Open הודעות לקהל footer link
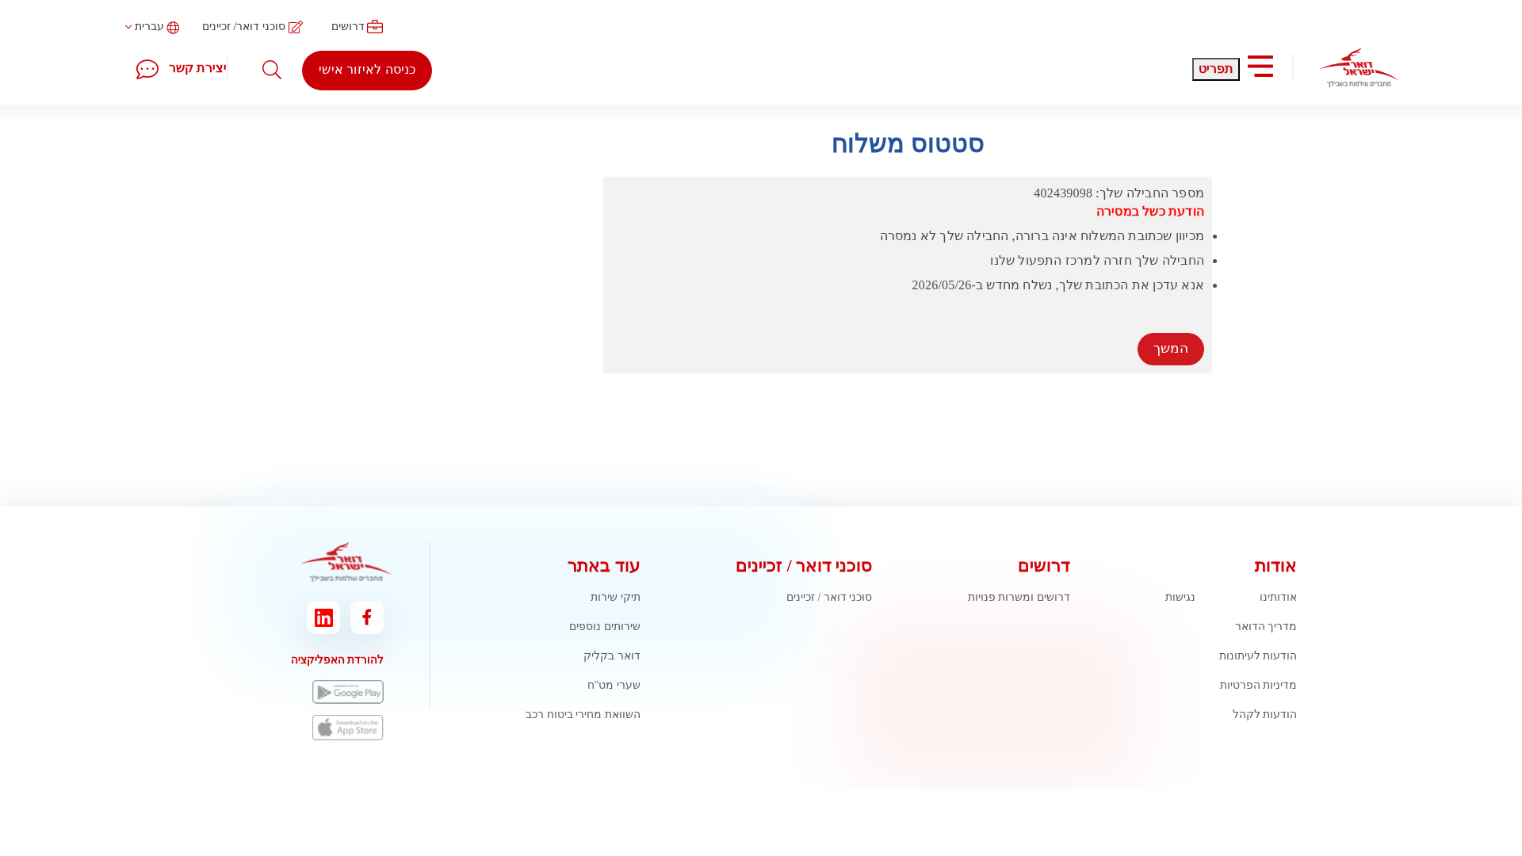Screen dimensions: 1522x856 (1264, 715)
